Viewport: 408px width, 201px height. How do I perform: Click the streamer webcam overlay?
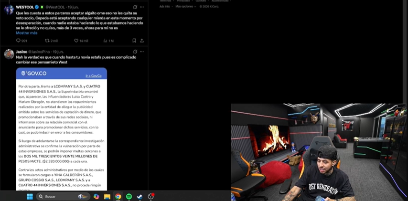[x=319, y=152]
